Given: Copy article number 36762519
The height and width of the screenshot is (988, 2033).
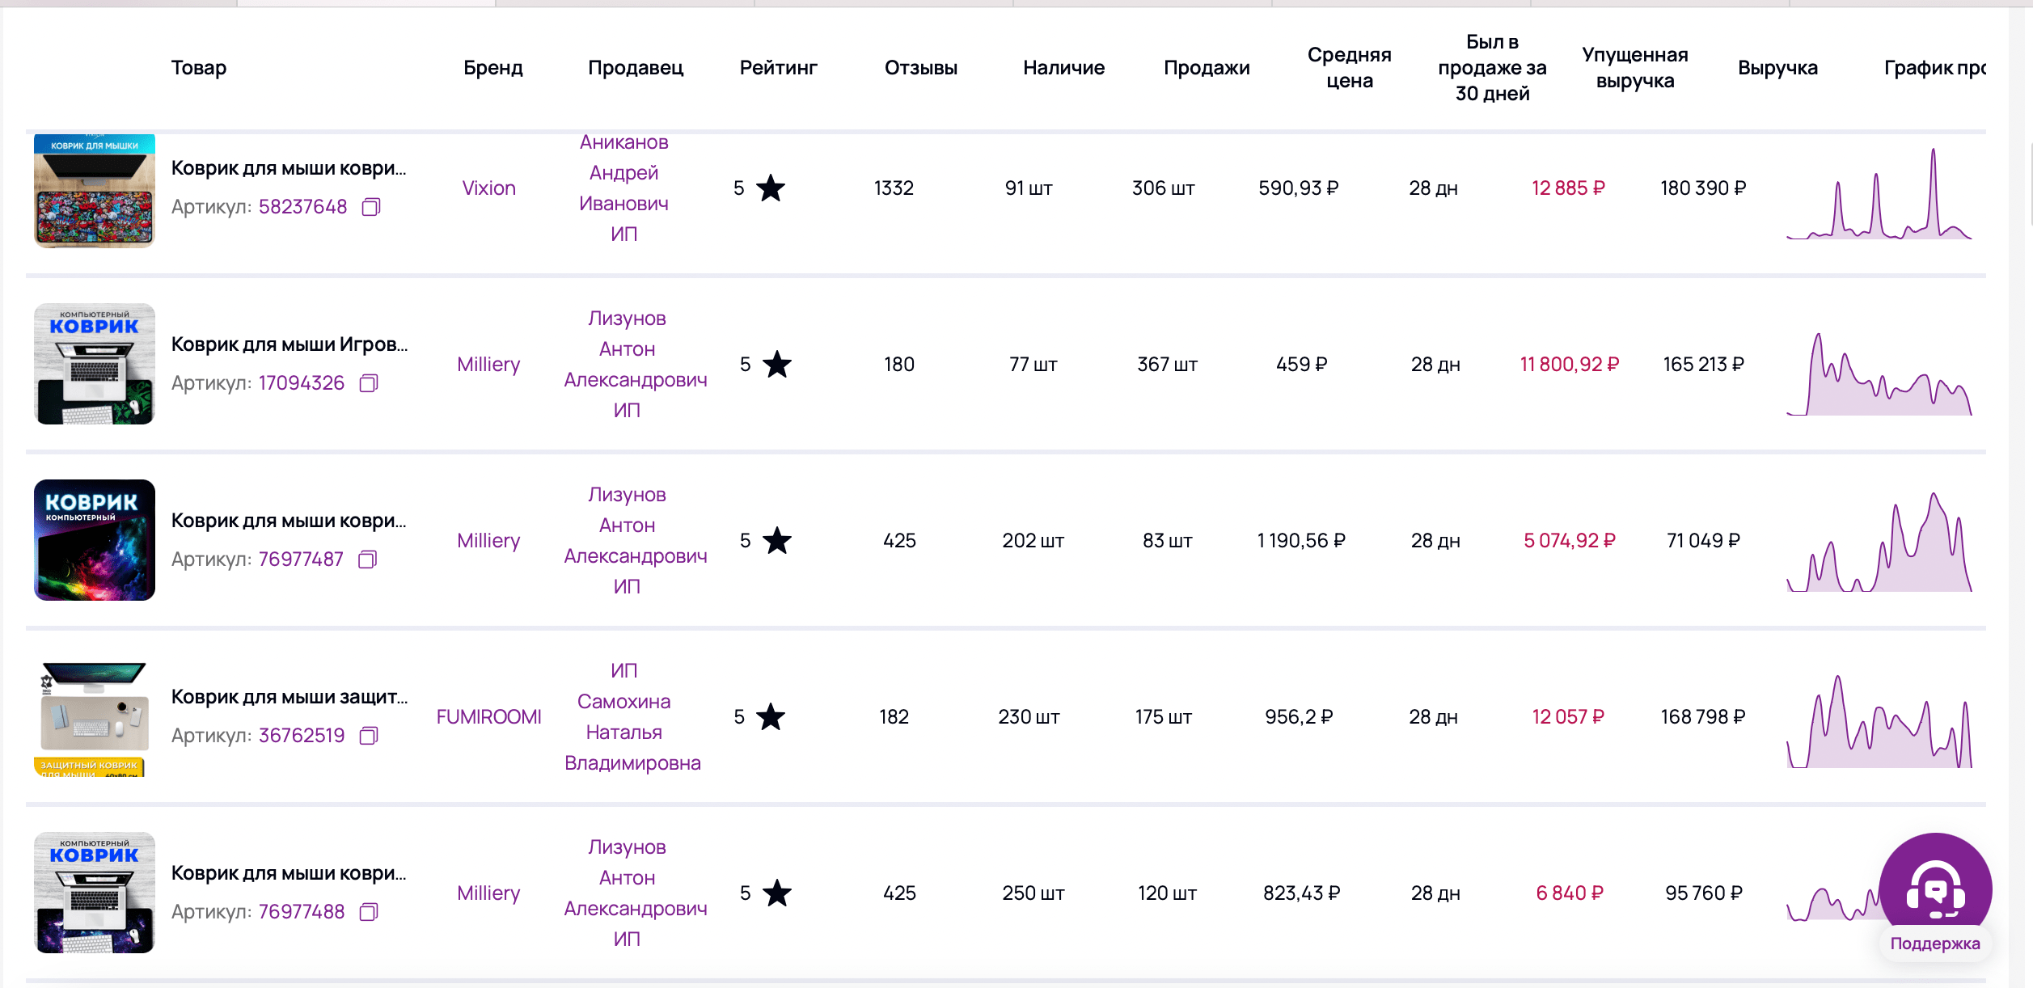Looking at the screenshot, I should point(369,736).
